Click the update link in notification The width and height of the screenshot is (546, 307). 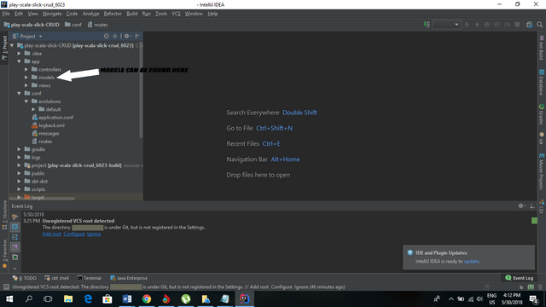472,262
